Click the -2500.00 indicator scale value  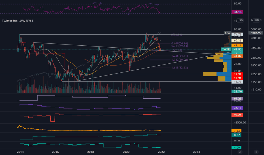[240, 123]
